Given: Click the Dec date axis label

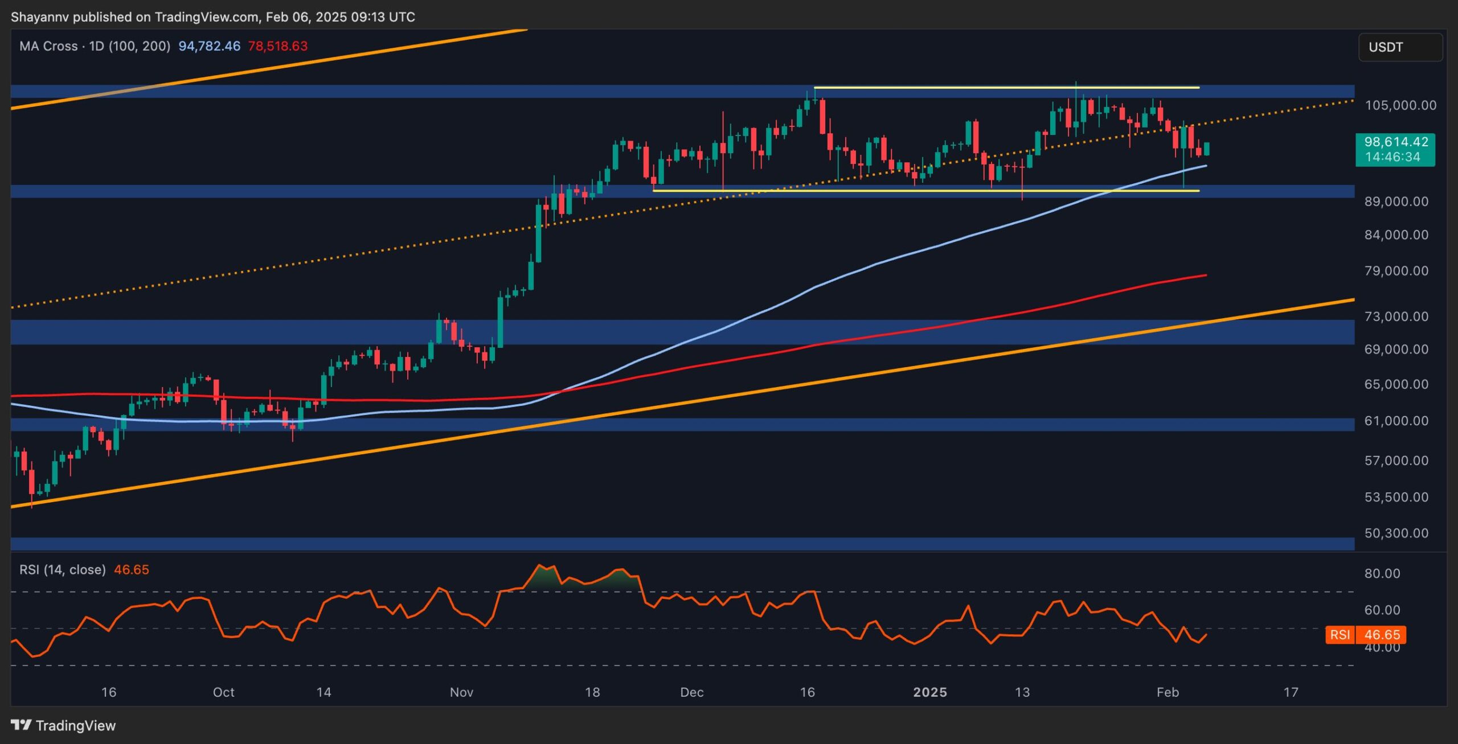Looking at the screenshot, I should click(x=691, y=692).
